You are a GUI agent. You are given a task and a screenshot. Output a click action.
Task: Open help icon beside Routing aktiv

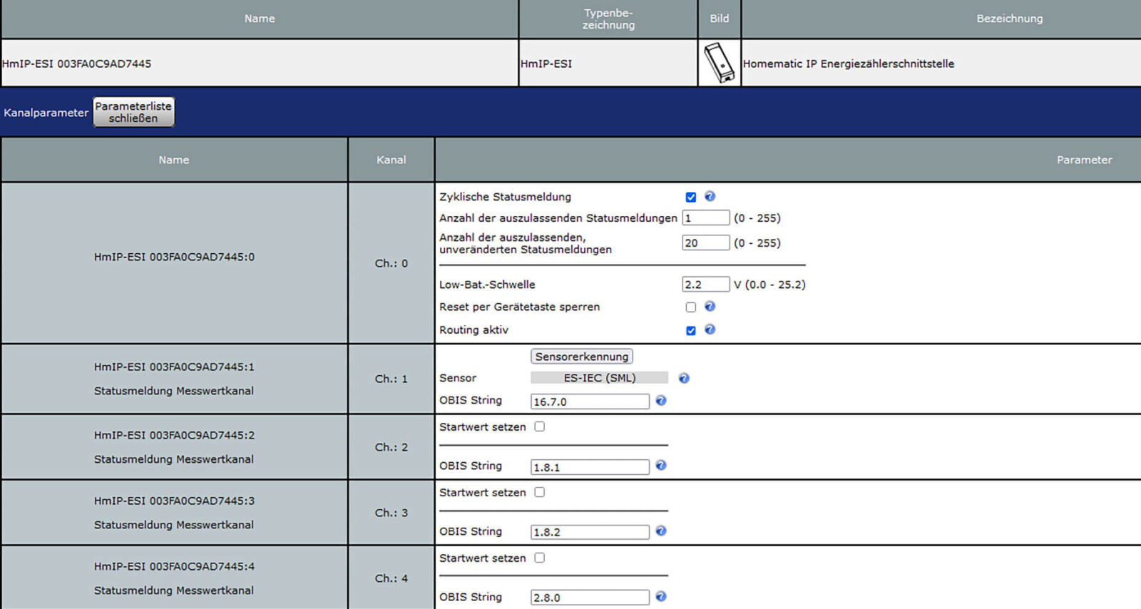710,329
